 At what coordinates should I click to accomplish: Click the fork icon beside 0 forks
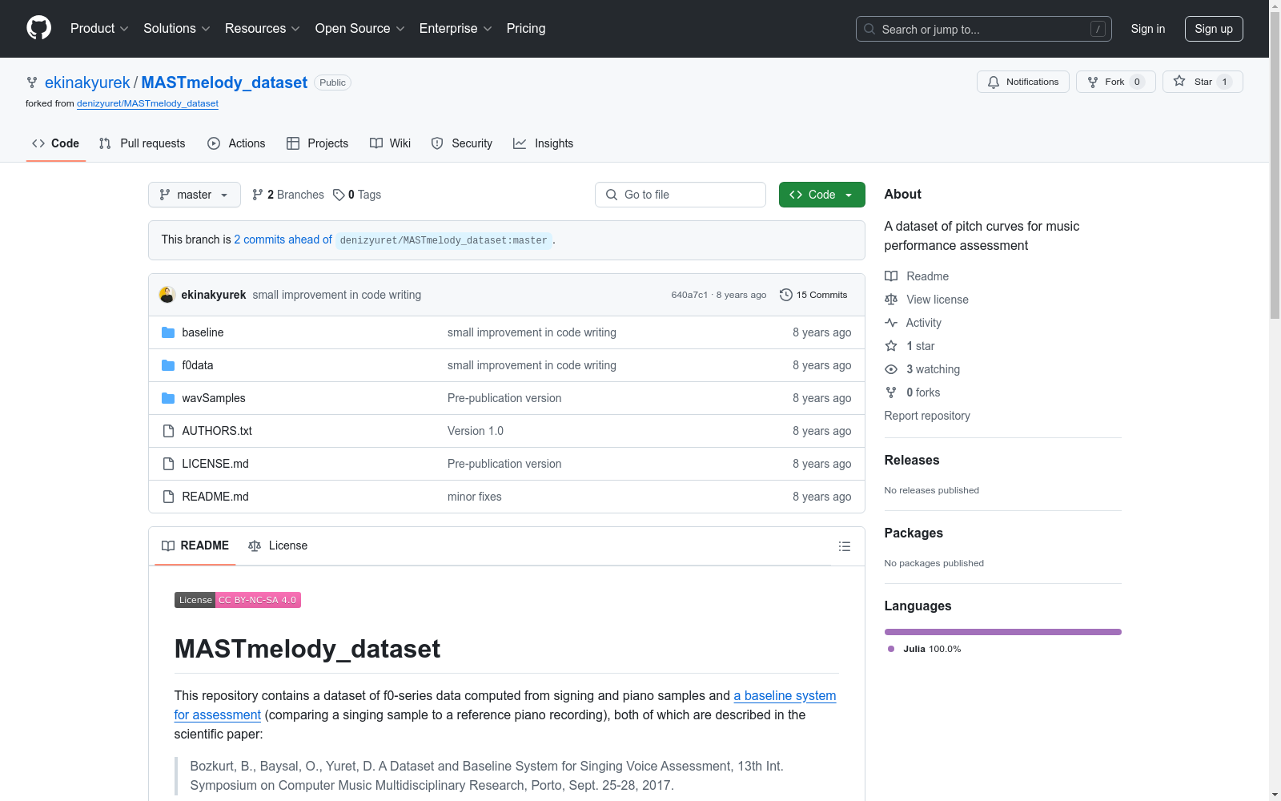(891, 392)
